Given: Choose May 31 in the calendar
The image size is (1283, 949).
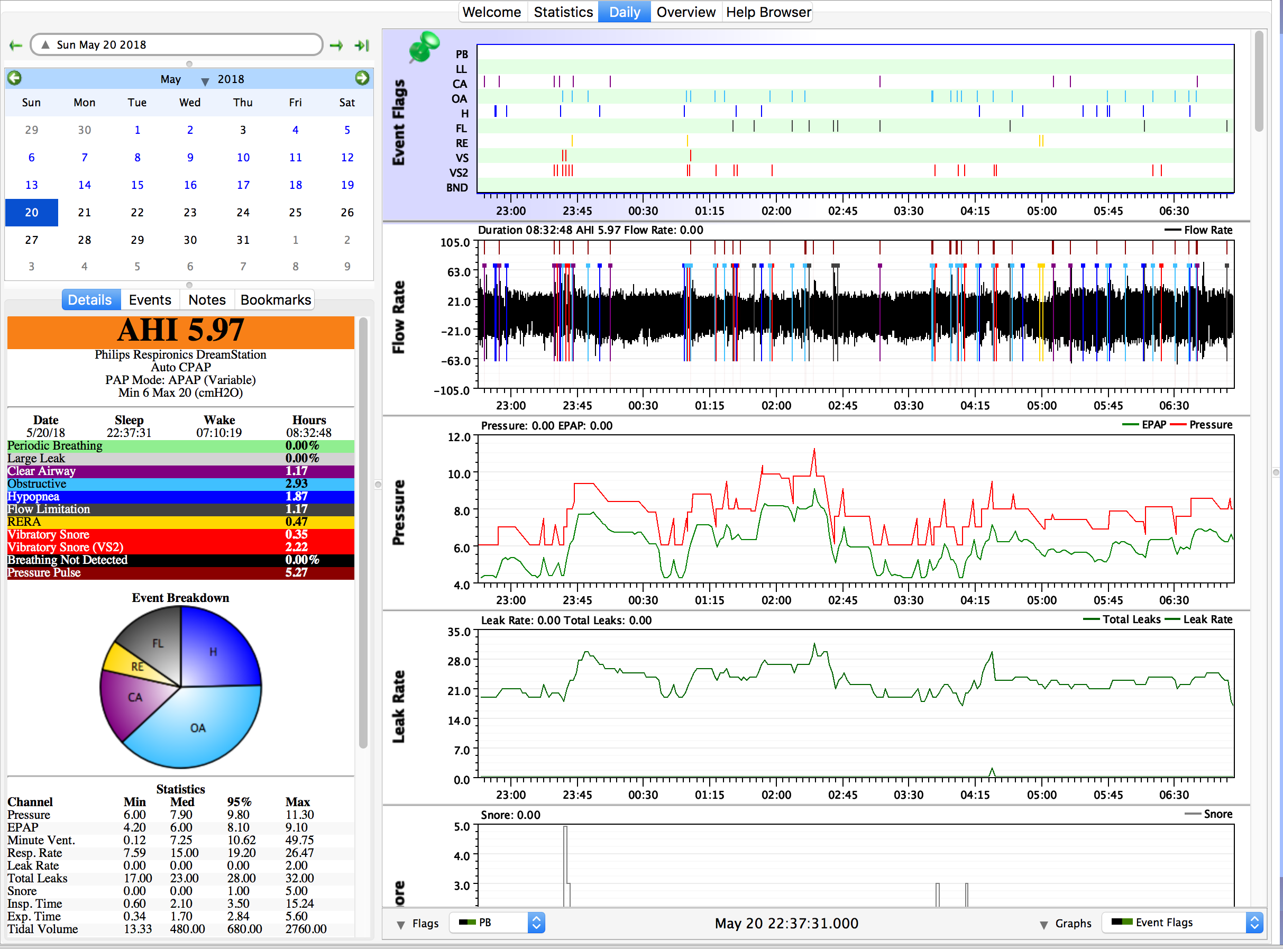Looking at the screenshot, I should click(x=243, y=240).
